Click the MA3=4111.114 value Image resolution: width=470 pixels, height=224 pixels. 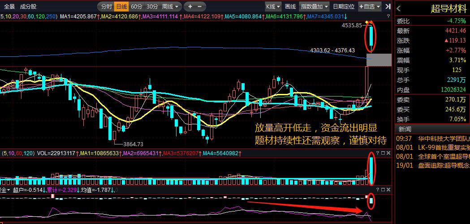coord(160,17)
